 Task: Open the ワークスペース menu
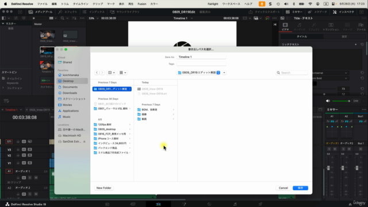[x=231, y=4]
